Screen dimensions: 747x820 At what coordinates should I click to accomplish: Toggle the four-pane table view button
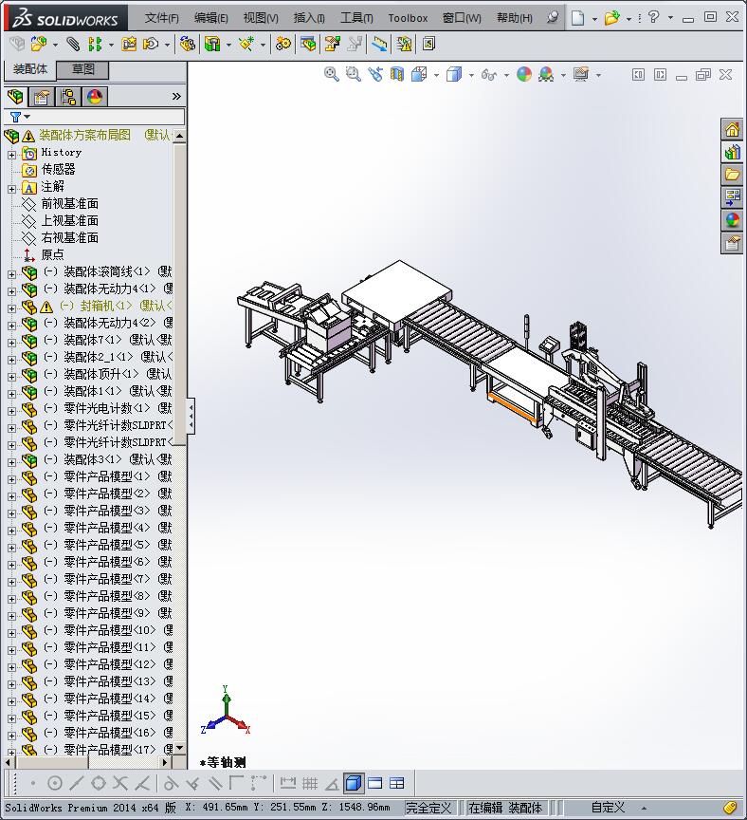pos(397,783)
